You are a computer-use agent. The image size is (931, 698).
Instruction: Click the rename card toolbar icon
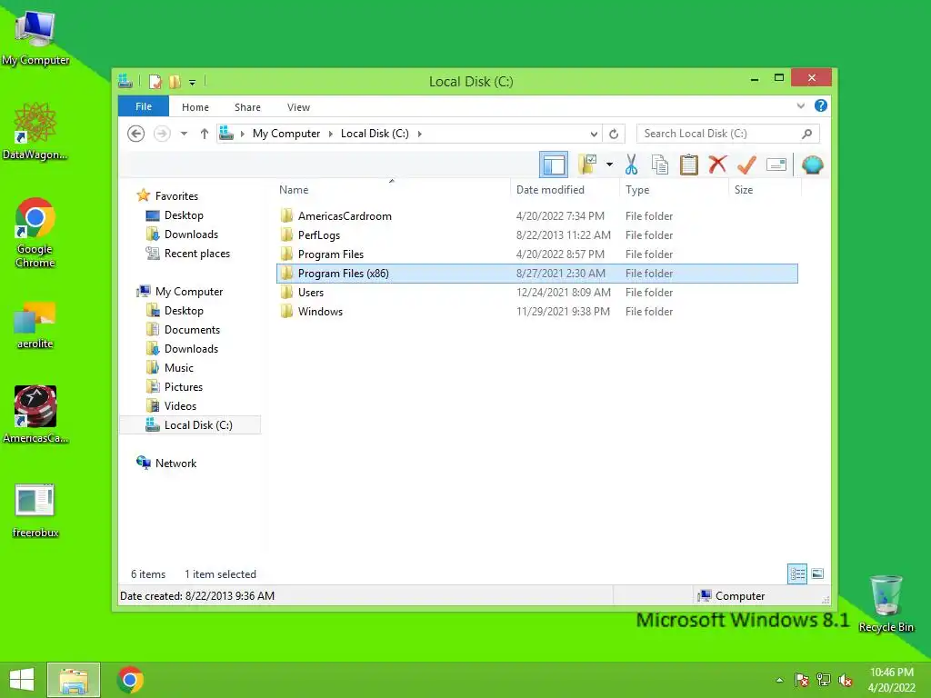coord(776,165)
